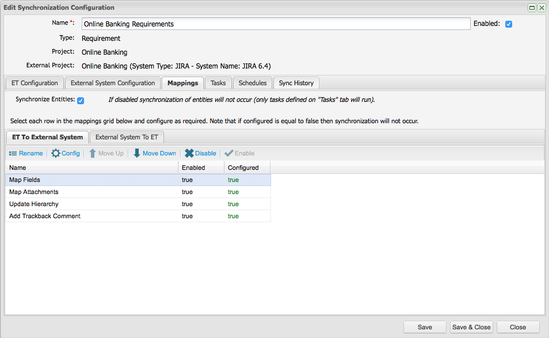
Task: Toggle the Enabled checkbox
Action: [x=509, y=24]
